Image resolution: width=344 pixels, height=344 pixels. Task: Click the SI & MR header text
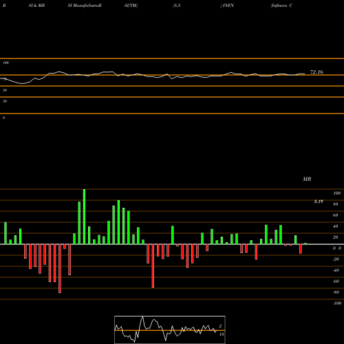[36, 6]
